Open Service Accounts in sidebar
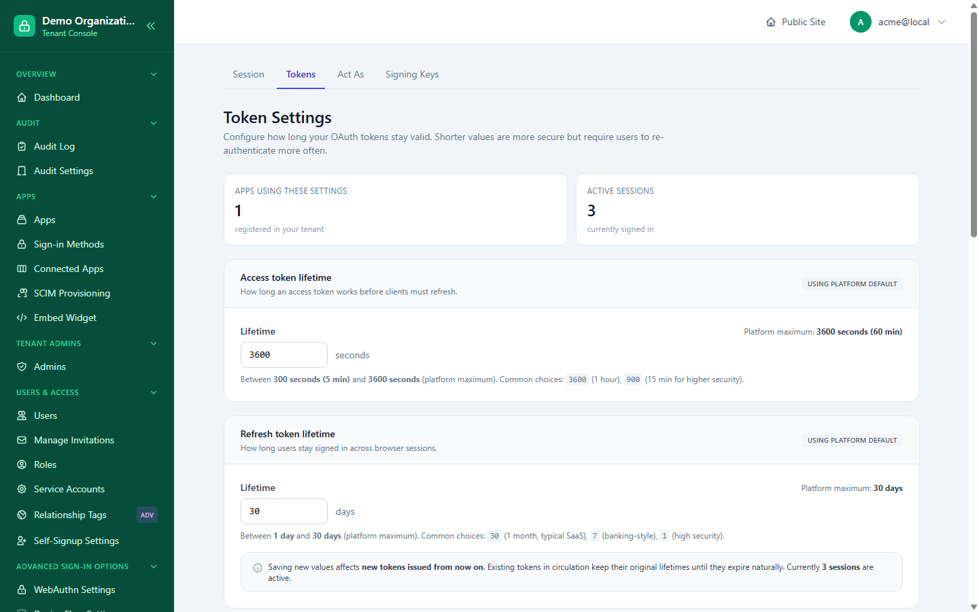 87,489
